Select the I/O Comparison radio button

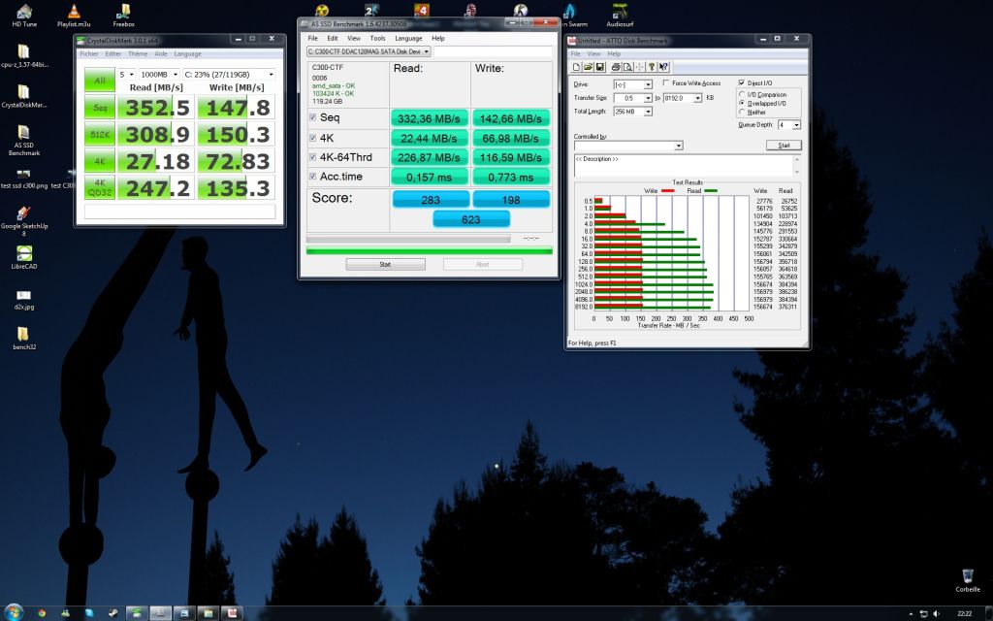(742, 94)
